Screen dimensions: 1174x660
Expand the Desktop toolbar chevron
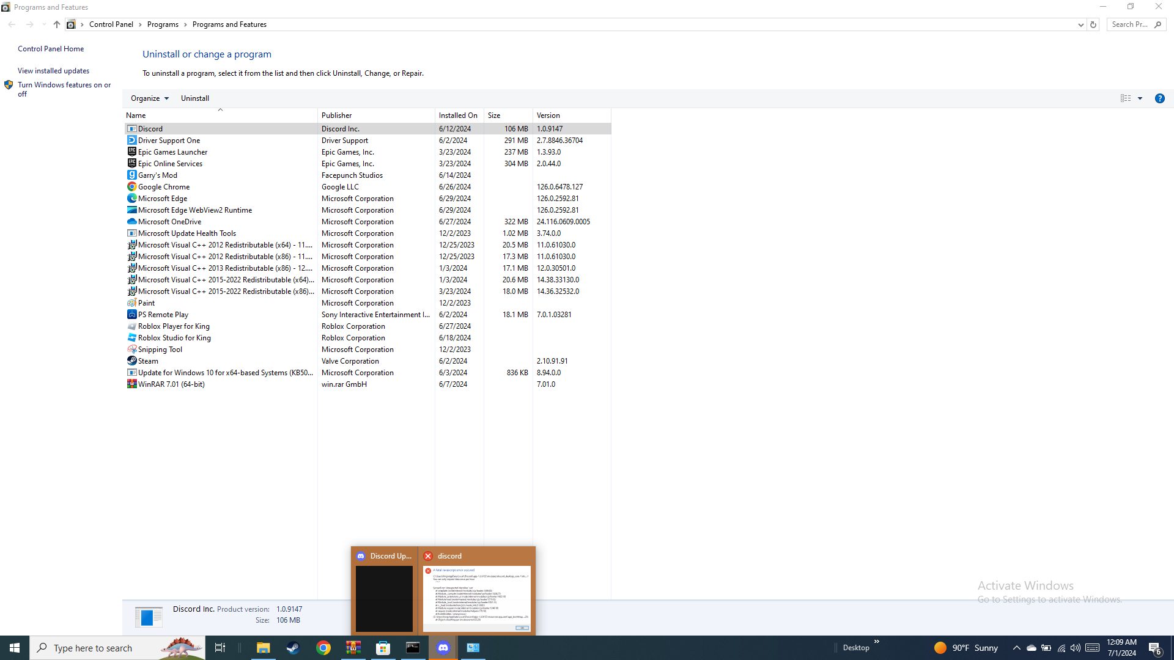click(876, 642)
